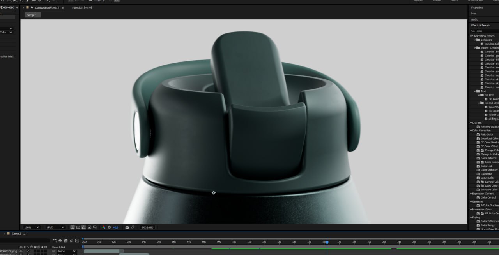Viewport: 499px width, 255px height.
Task: Select the 3D Twist text preset
Action: pos(494,99)
